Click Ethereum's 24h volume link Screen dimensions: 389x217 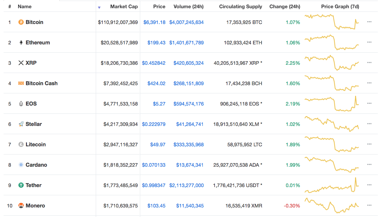[186, 42]
